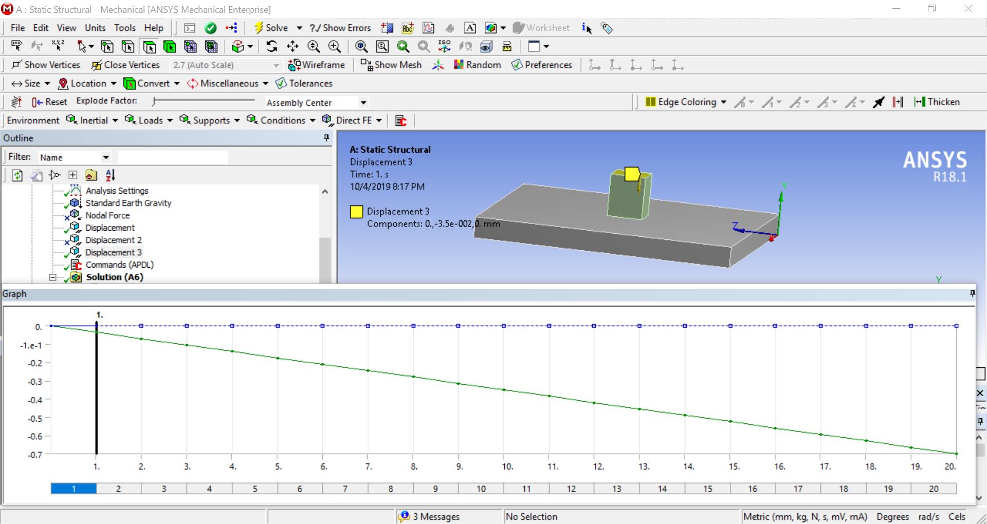This screenshot has height=524, width=987.
Task: Enable Random edge coloring
Action: 477,65
